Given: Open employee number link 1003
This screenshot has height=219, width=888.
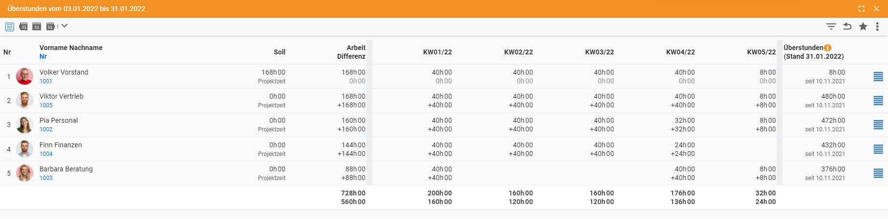Looking at the screenshot, I should [x=46, y=178].
